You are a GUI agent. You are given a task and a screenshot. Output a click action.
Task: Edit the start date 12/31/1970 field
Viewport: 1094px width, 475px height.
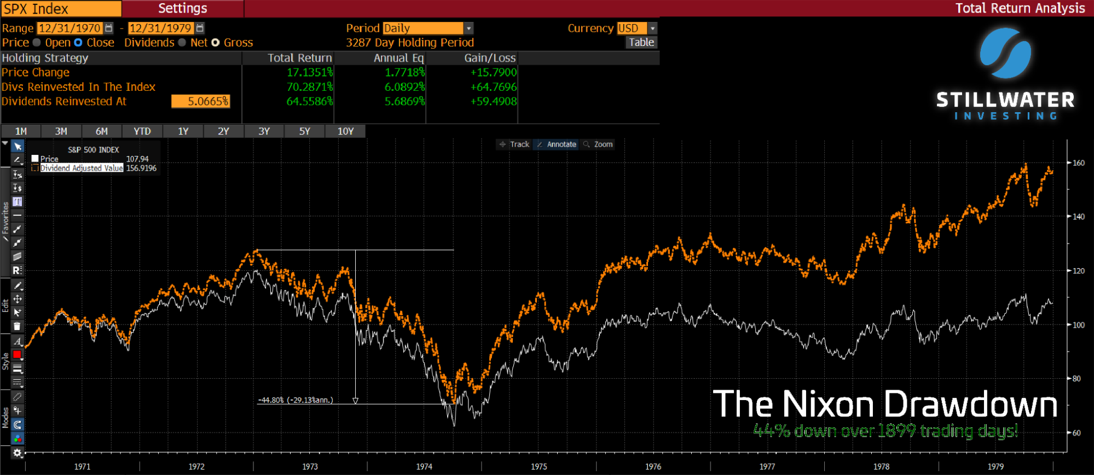70,28
